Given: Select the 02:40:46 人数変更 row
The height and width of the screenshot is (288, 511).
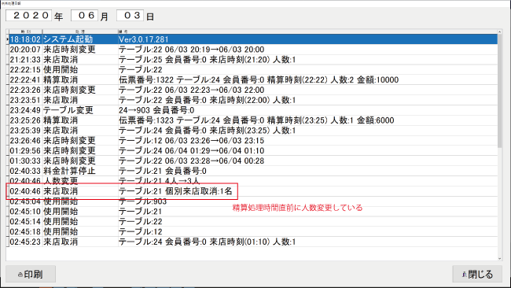Looking at the screenshot, I should (253, 181).
